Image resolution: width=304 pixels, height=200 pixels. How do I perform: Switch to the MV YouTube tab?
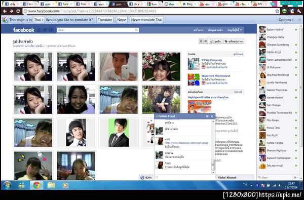260,4
